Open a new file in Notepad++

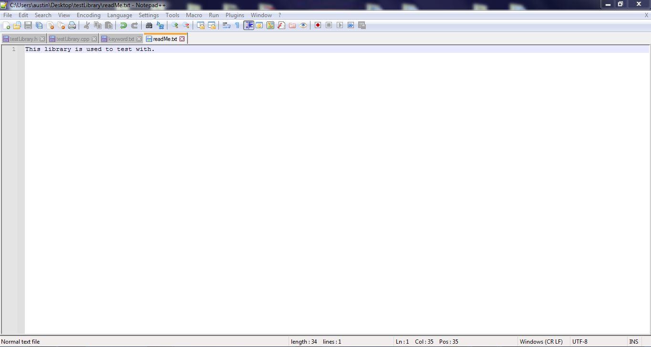[7, 25]
